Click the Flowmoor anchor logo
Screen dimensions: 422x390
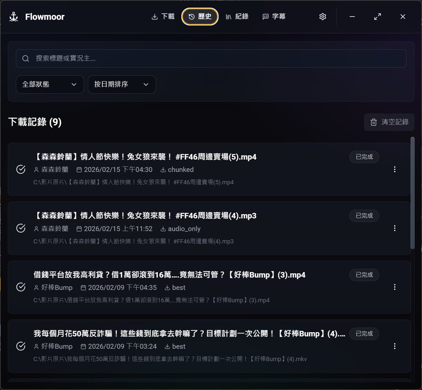(14, 17)
